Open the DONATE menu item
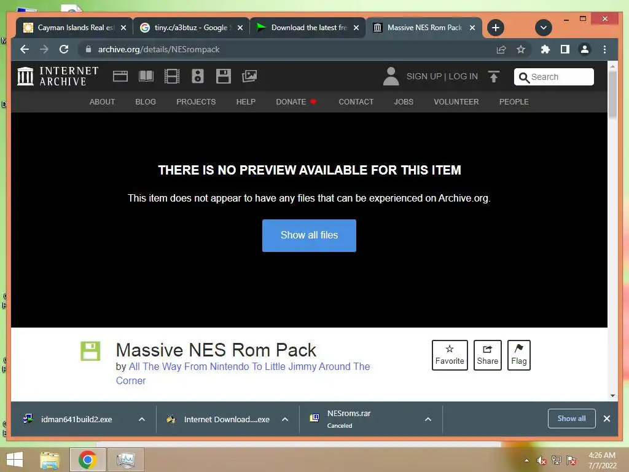The image size is (629, 472). click(296, 102)
